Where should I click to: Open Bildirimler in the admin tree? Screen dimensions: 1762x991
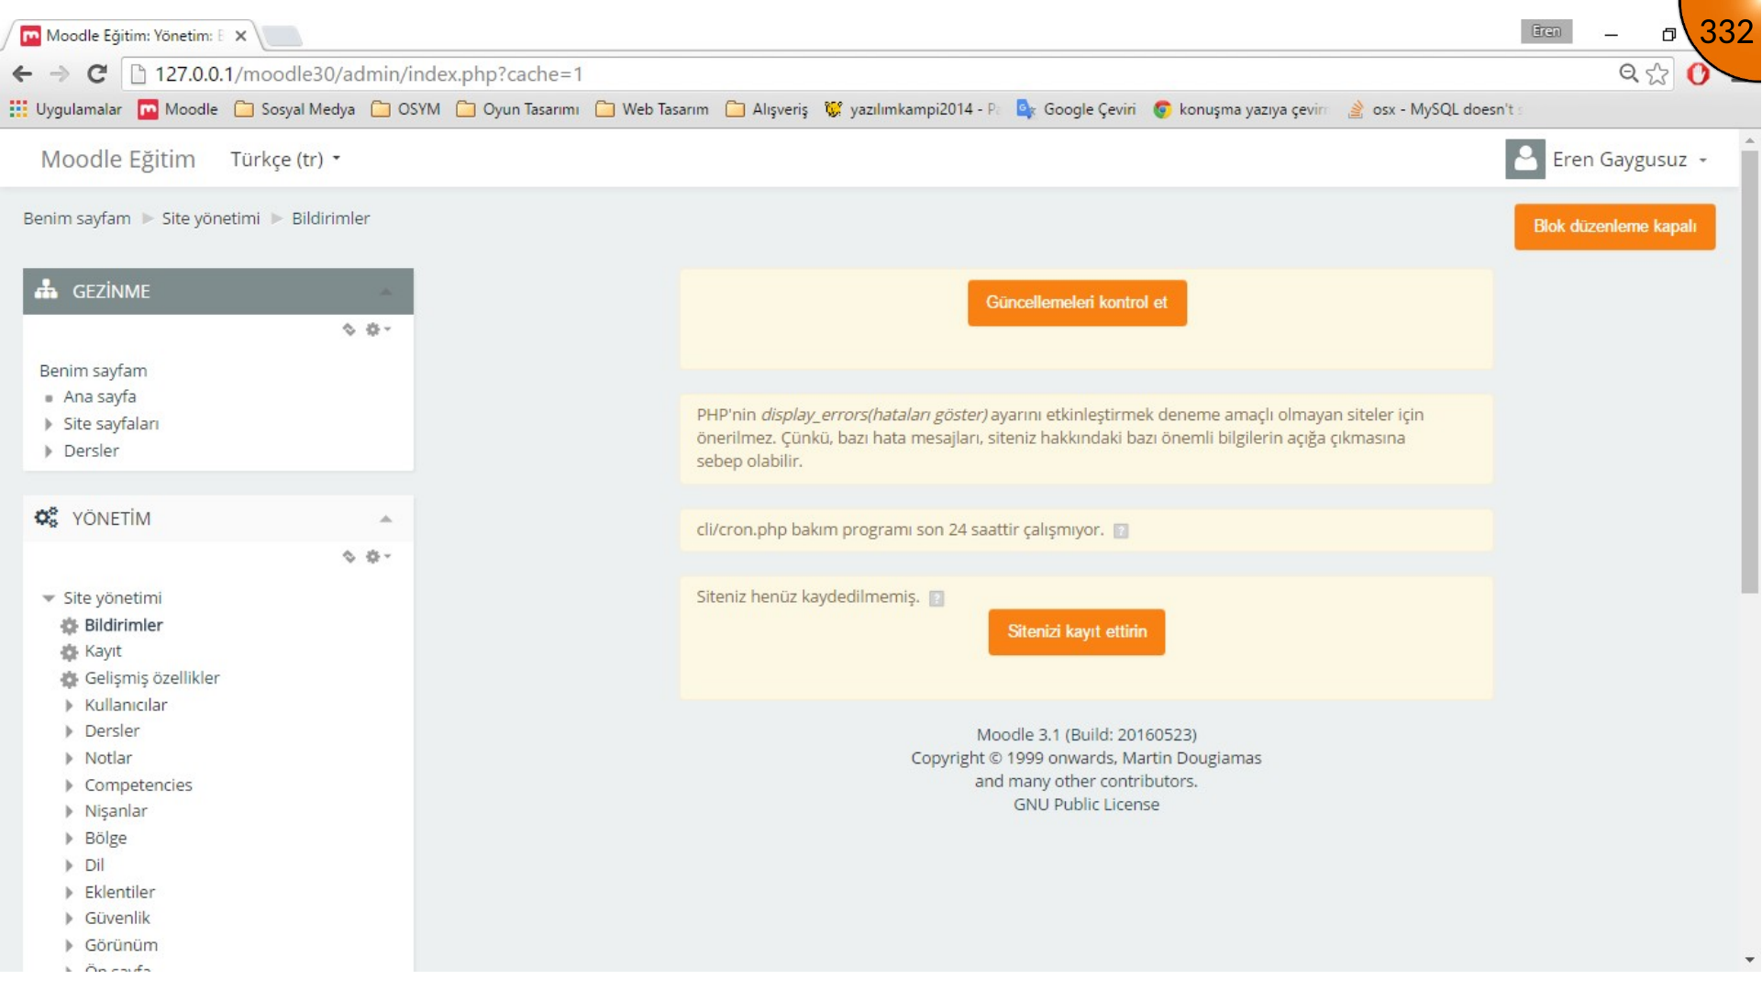tap(123, 625)
